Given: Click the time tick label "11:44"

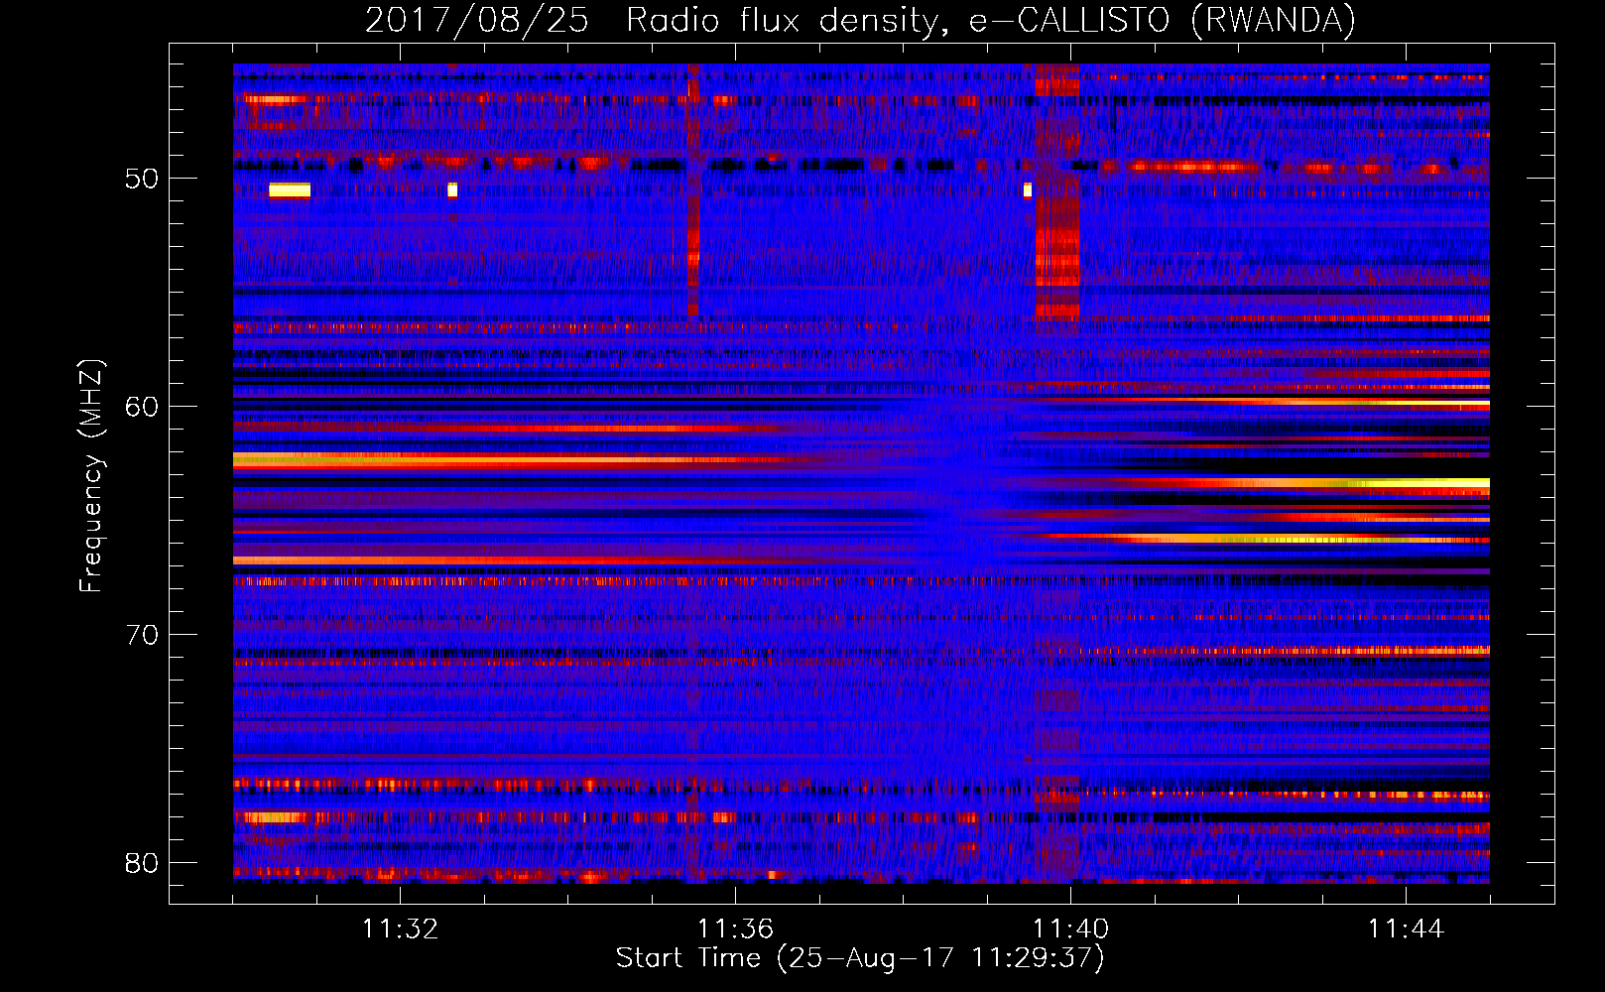Looking at the screenshot, I should (1406, 930).
